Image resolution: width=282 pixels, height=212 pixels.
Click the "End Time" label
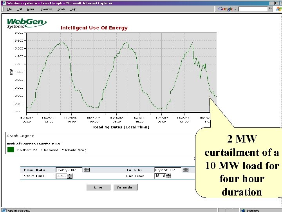(135, 176)
